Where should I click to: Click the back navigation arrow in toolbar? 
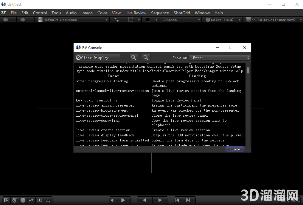click(x=5, y=20)
